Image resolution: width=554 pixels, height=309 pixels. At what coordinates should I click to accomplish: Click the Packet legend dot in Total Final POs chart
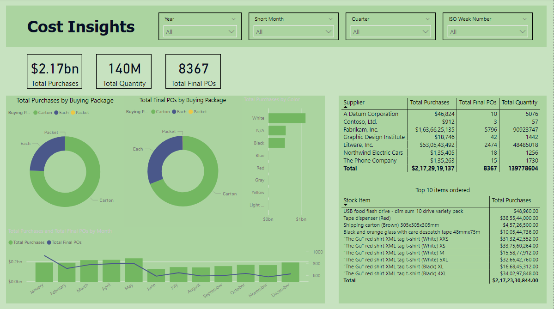[x=190, y=112]
